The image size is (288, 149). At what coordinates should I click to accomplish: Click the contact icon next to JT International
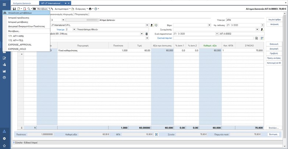[x=152, y=25]
